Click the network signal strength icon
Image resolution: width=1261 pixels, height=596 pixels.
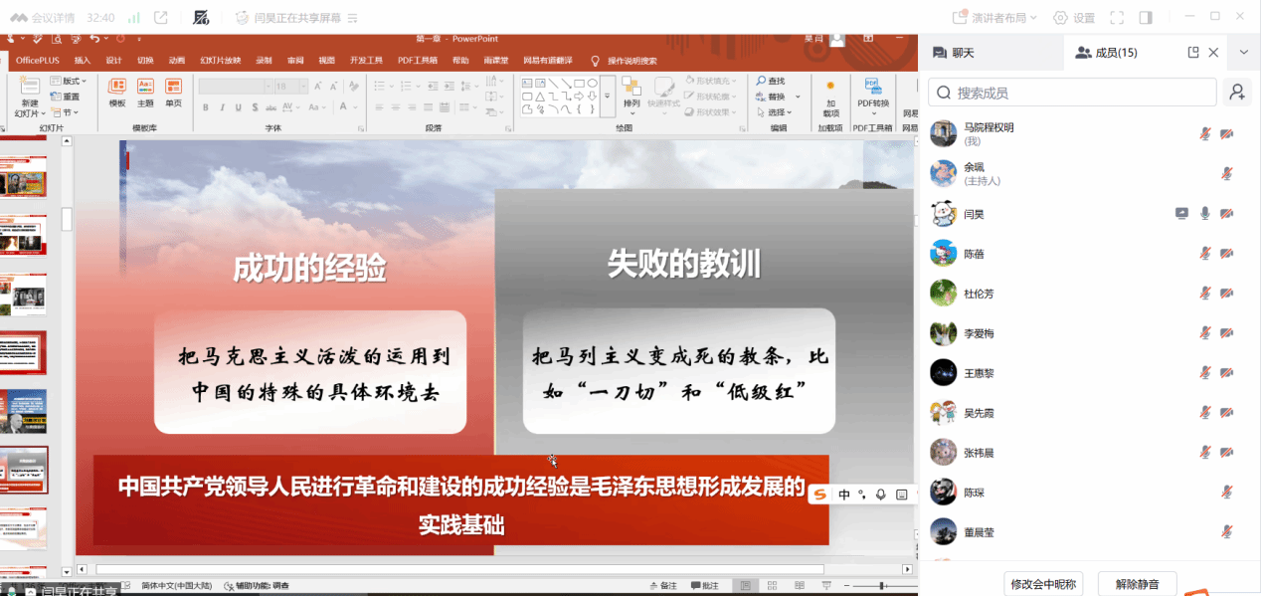[133, 18]
